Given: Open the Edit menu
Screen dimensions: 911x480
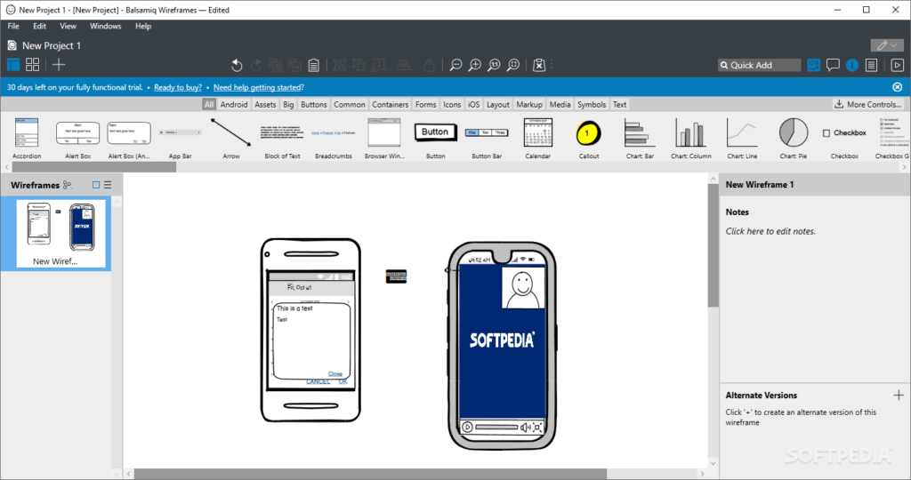Looking at the screenshot, I should pos(39,26).
